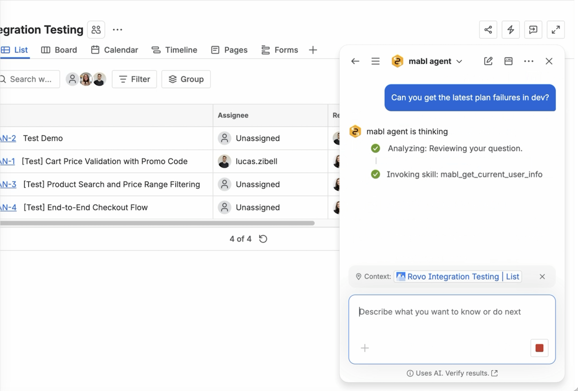
Task: Click the lucas.zibell avatar in the assignee column
Action: [x=224, y=161]
